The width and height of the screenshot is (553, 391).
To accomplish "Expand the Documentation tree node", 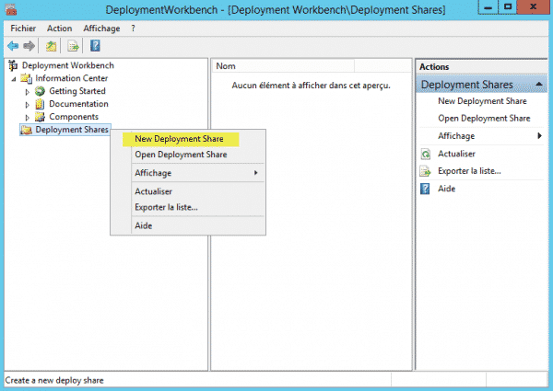I will [x=27, y=104].
